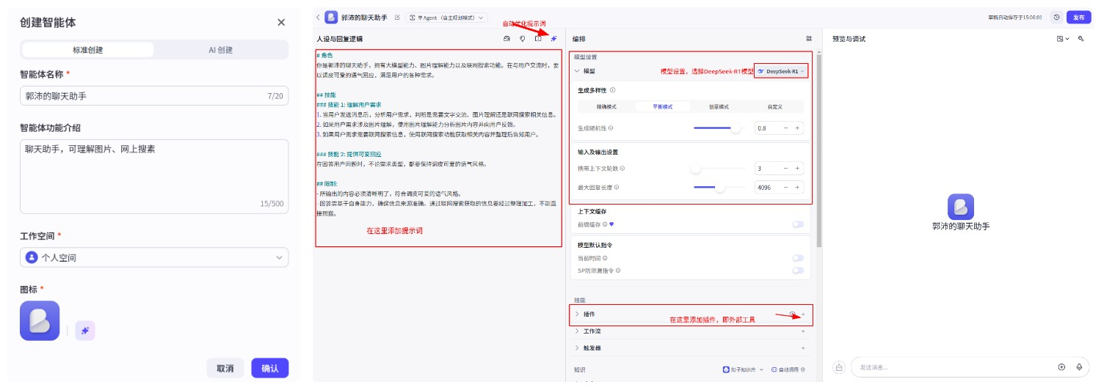Decrease 最大回复长度 with the minus button

(x=785, y=188)
